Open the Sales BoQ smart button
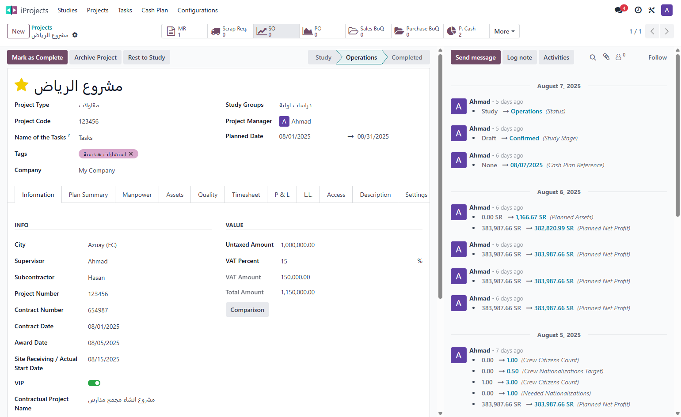681x417 pixels. click(369, 31)
